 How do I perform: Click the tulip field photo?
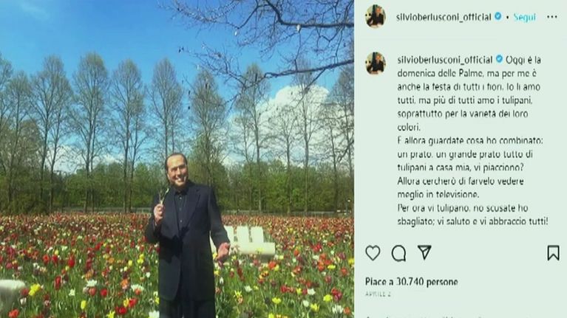177,159
